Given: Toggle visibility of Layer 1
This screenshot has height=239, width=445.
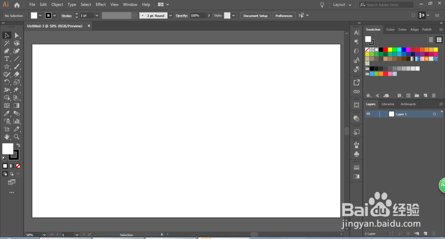Looking at the screenshot, I should tap(368, 114).
